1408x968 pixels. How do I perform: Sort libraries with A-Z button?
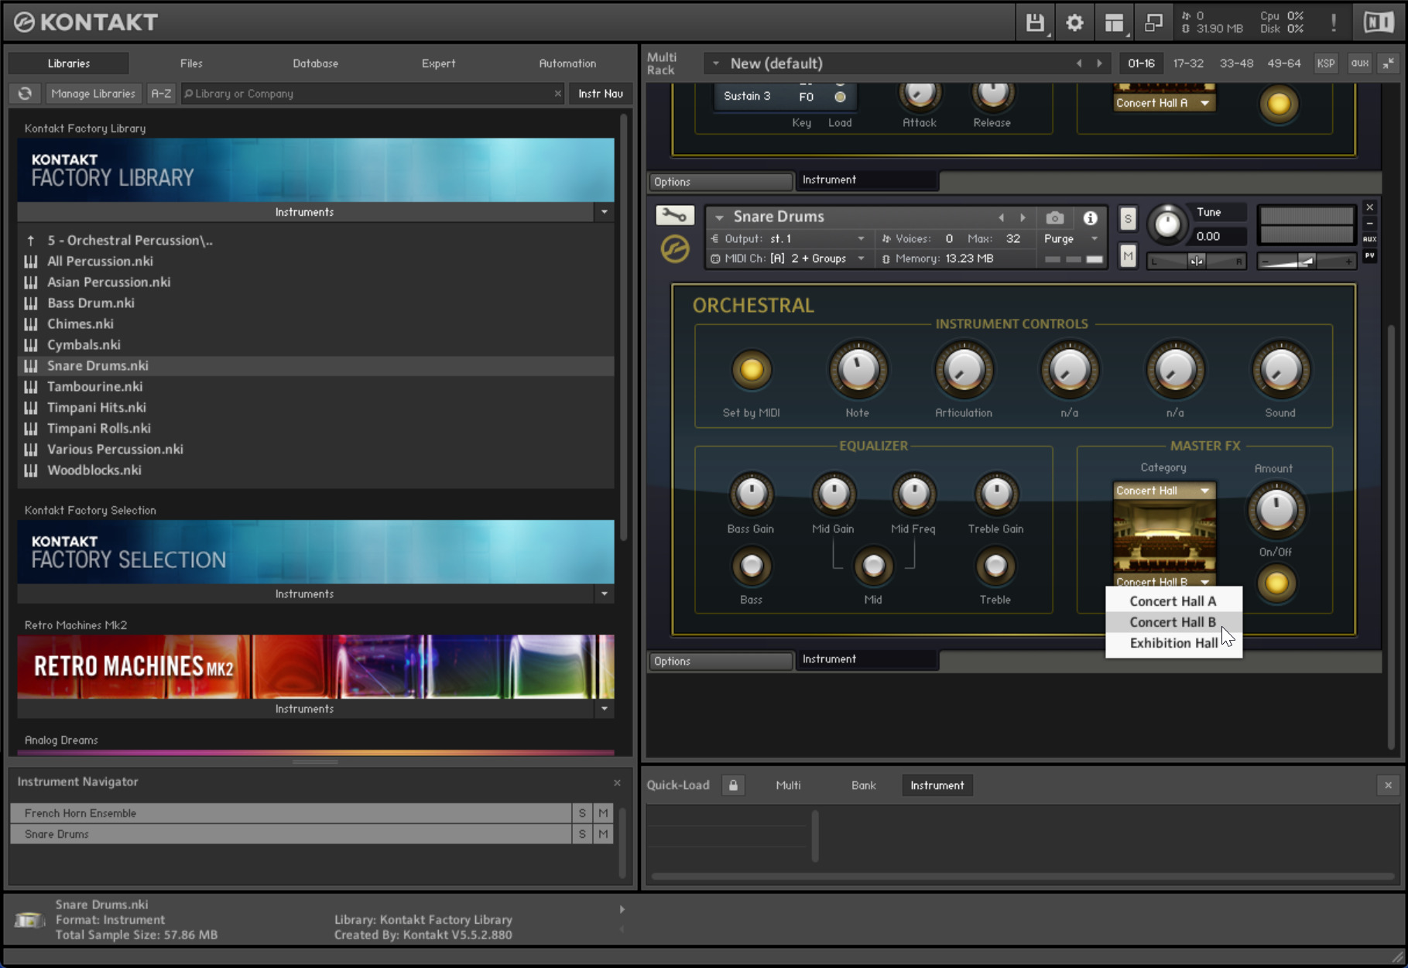pos(161,94)
